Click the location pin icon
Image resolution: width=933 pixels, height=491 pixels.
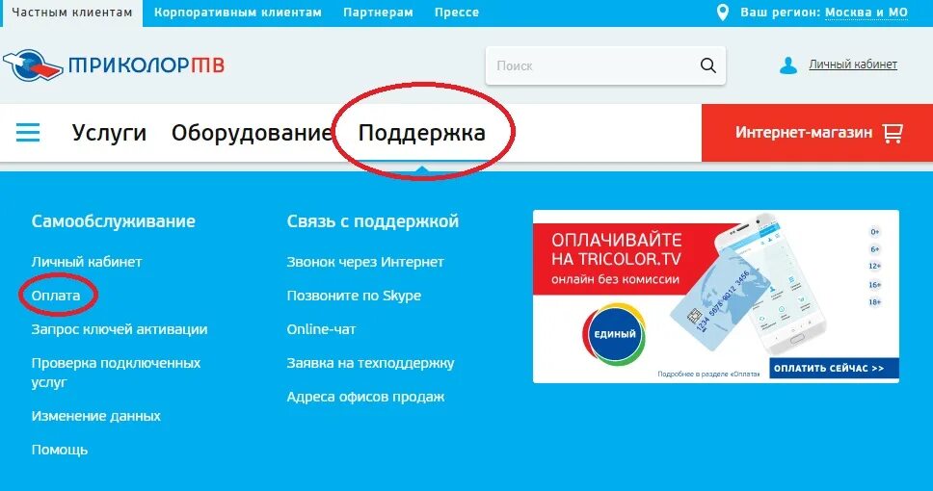click(722, 13)
